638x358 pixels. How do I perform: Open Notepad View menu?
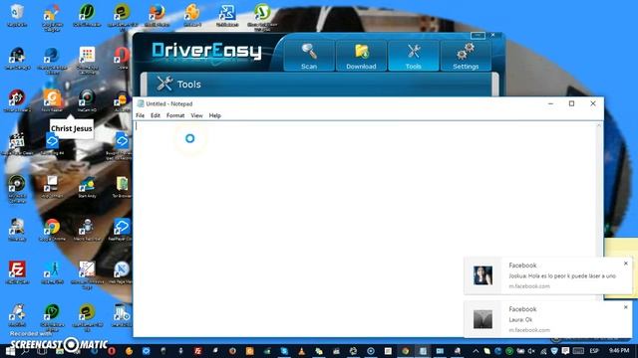click(x=196, y=115)
